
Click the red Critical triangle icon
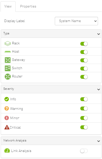click(x=7, y=127)
